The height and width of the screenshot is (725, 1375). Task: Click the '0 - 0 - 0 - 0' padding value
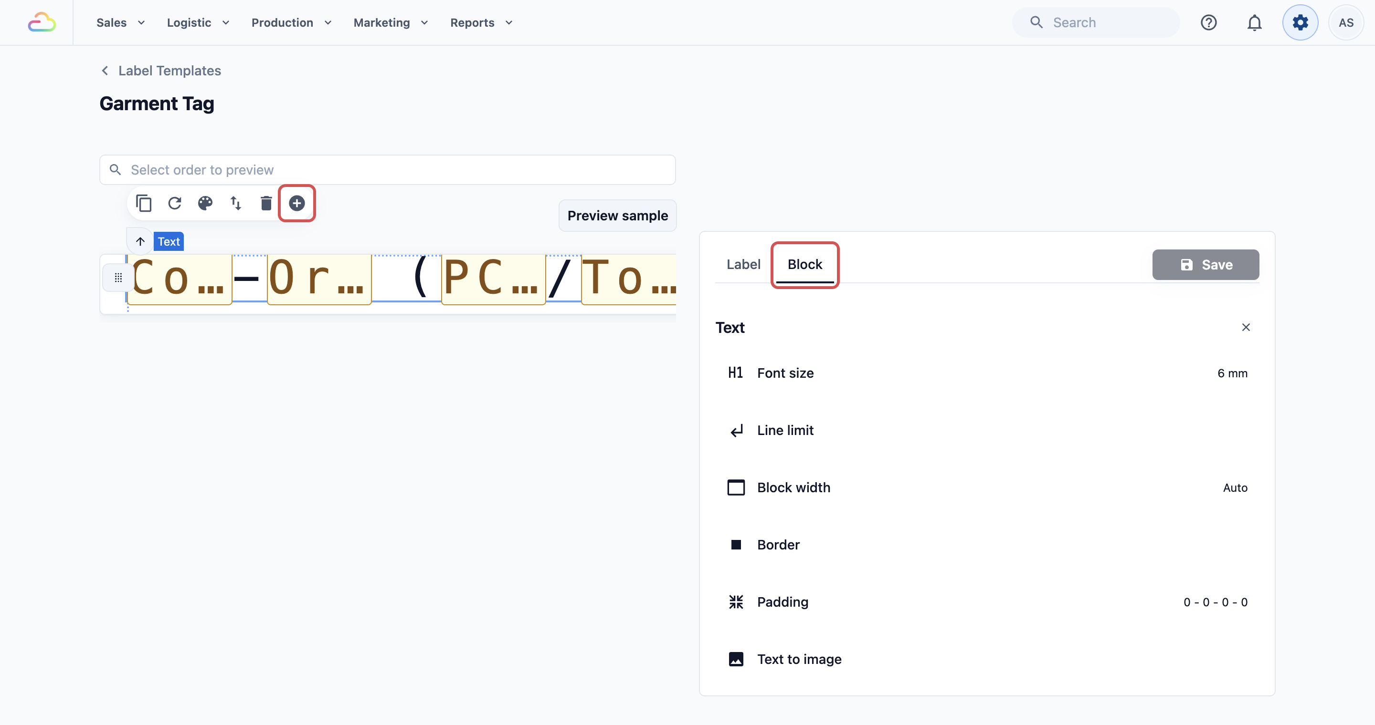pyautogui.click(x=1216, y=602)
